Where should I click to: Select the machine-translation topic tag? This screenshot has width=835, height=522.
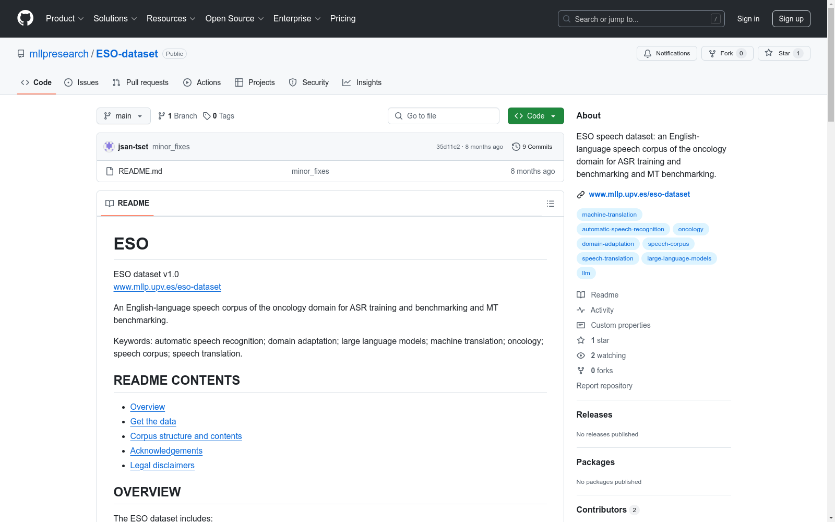point(610,215)
